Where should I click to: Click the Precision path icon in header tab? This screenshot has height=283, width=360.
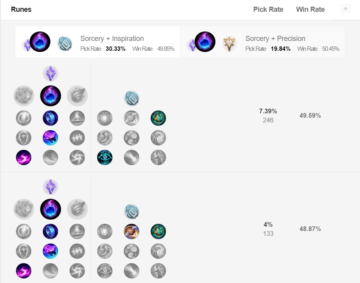coord(229,44)
